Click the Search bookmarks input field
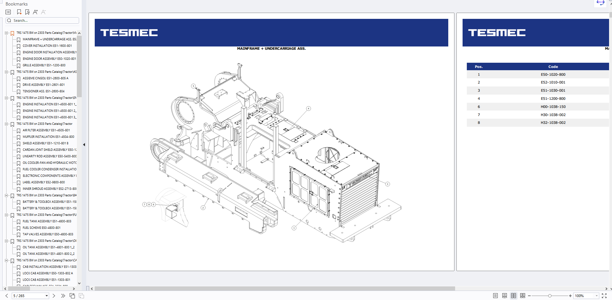This screenshot has width=612, height=300. click(x=42, y=20)
